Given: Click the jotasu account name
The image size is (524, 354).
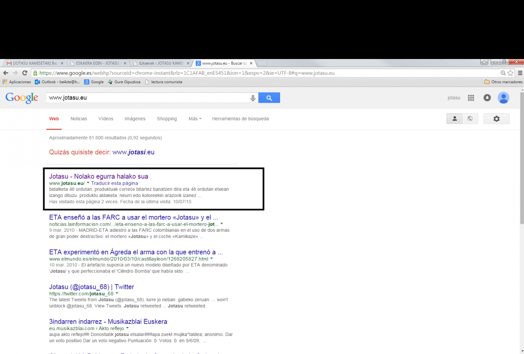Looking at the screenshot, I should click(454, 98).
